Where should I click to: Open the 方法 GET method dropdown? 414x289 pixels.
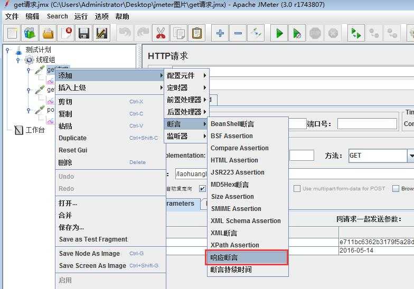pyautogui.click(x=411, y=156)
